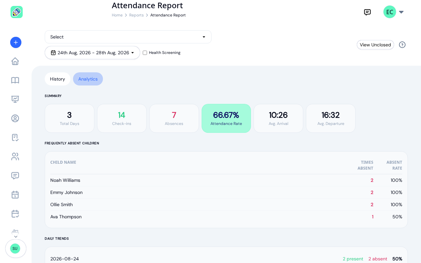Open the user profile circle sidebar icon

click(x=15, y=118)
